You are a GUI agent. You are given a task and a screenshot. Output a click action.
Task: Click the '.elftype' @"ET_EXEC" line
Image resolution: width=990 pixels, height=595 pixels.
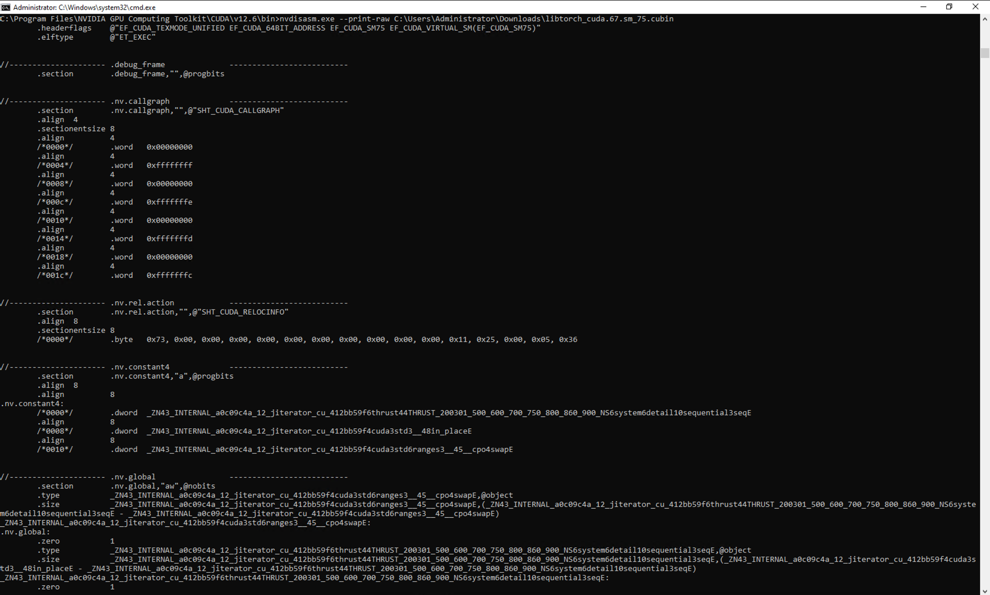point(97,37)
